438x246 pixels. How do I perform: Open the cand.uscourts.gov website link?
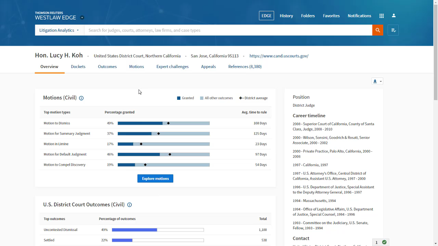[279, 56]
